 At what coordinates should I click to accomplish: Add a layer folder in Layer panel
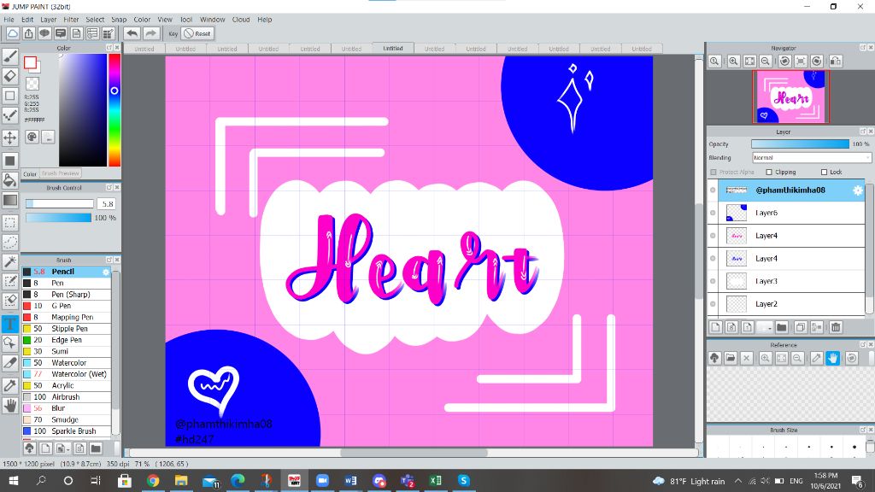(x=781, y=327)
